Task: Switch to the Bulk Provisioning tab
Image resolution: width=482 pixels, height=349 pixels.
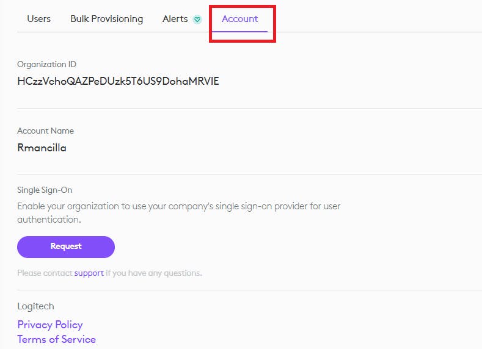Action: 106,19
